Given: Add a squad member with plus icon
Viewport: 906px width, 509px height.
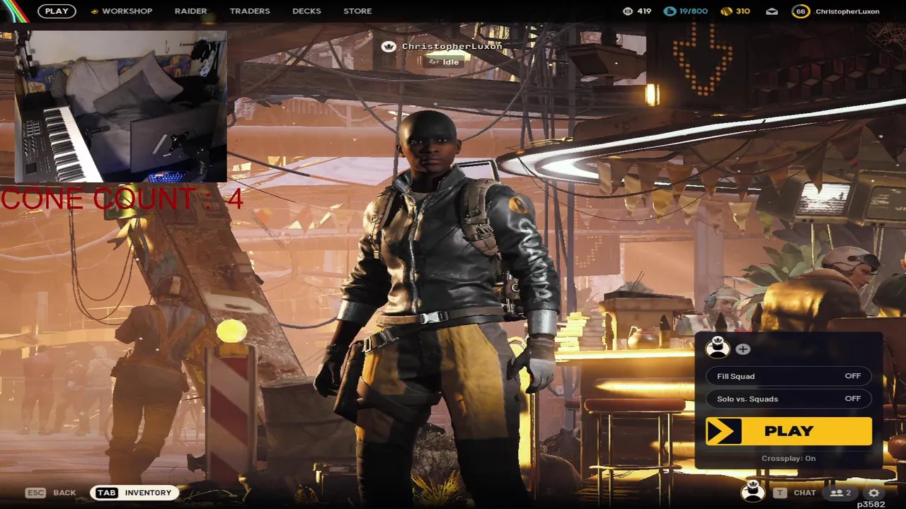Looking at the screenshot, I should point(742,349).
